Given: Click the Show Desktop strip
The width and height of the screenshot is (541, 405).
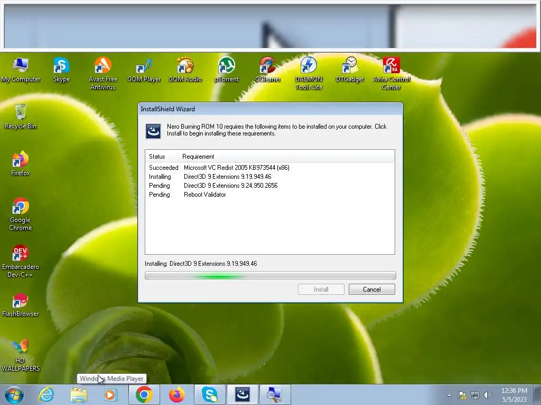Looking at the screenshot, I should [537, 394].
